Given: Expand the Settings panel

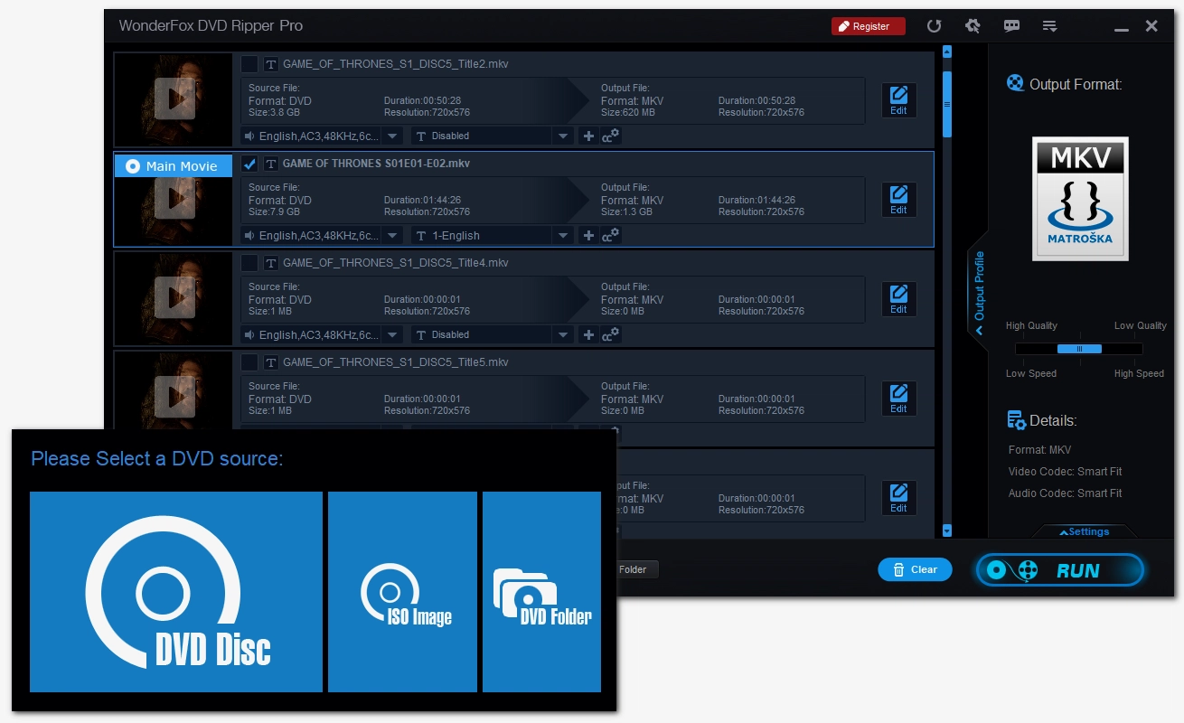Looking at the screenshot, I should (1084, 531).
